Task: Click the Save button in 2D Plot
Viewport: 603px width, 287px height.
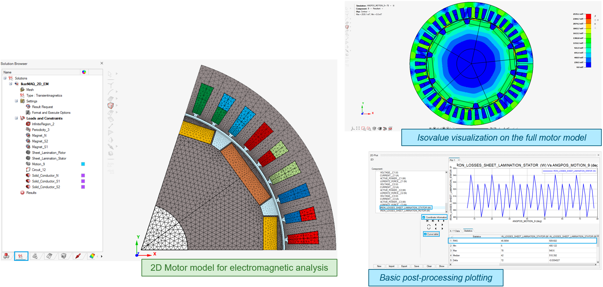Action: click(x=416, y=266)
